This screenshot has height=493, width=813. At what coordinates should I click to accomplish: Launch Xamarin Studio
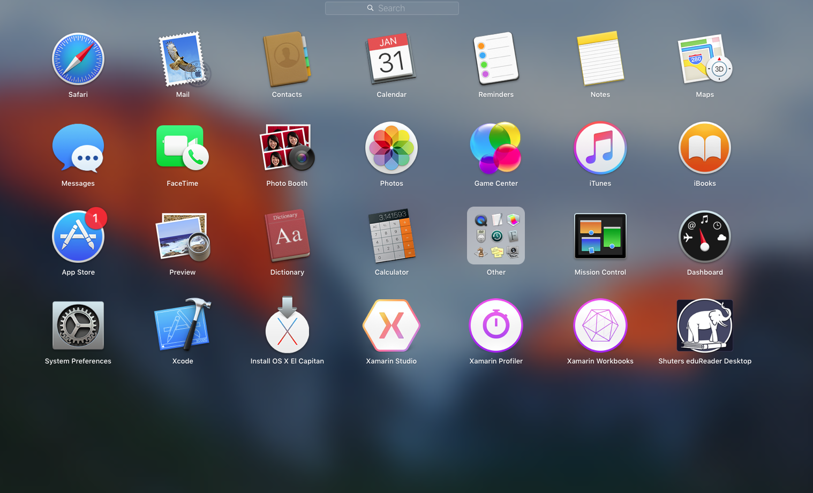pos(392,325)
